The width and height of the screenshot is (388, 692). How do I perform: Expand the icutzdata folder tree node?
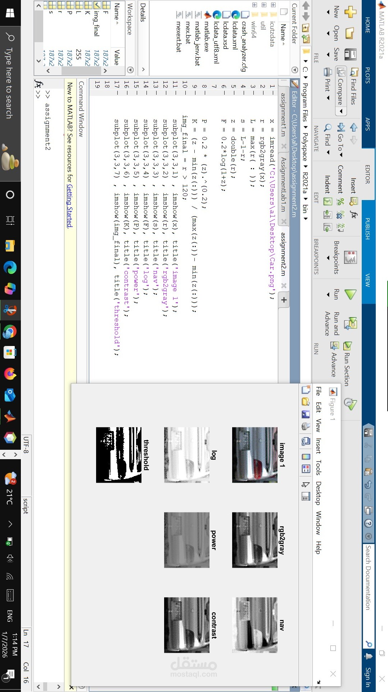273,5
